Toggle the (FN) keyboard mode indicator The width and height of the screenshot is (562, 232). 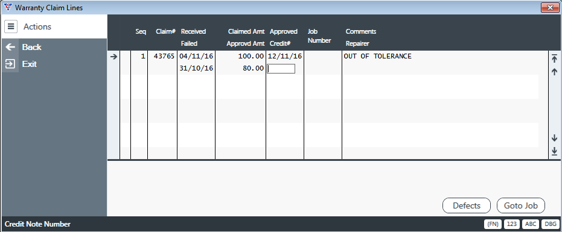[x=493, y=224]
